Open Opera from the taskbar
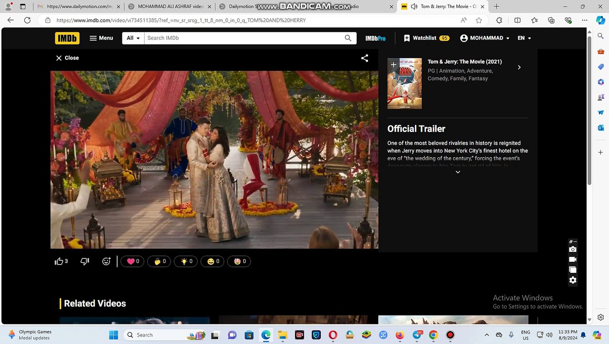The width and height of the screenshot is (609, 344). click(x=333, y=335)
